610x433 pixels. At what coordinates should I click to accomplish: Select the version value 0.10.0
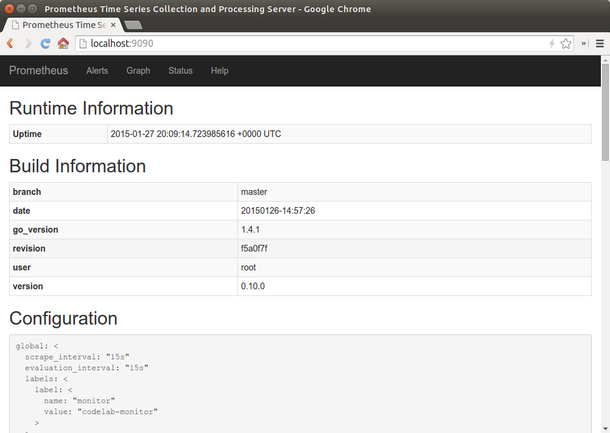pyautogui.click(x=253, y=286)
